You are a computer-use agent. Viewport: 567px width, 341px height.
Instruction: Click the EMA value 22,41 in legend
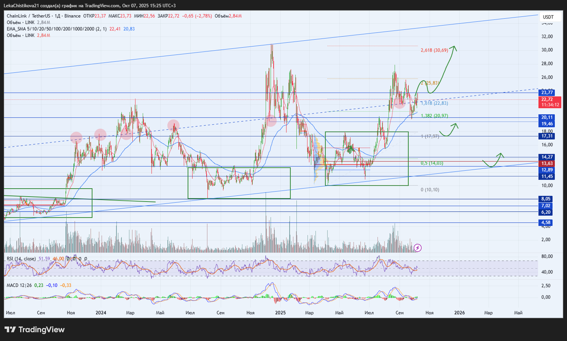pyautogui.click(x=115, y=29)
